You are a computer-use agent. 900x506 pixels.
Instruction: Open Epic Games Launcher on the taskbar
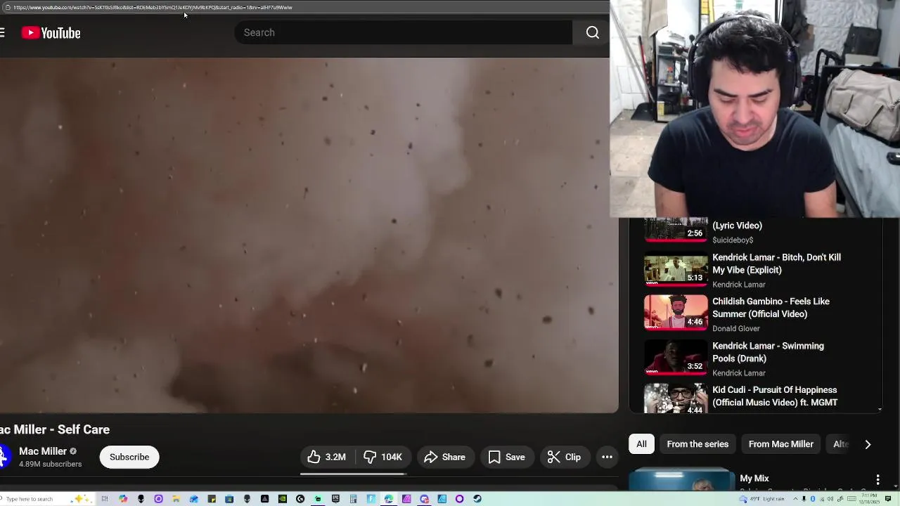coord(335,499)
